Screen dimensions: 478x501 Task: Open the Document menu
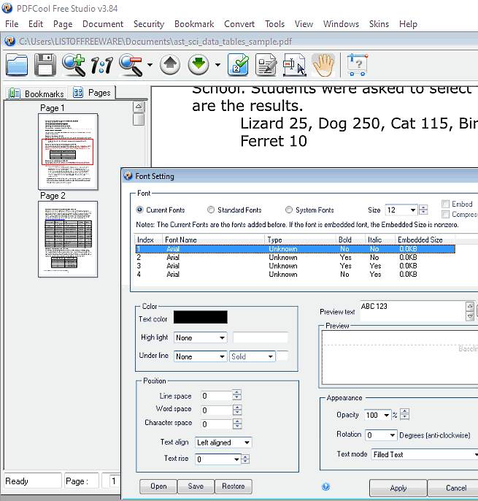102,24
